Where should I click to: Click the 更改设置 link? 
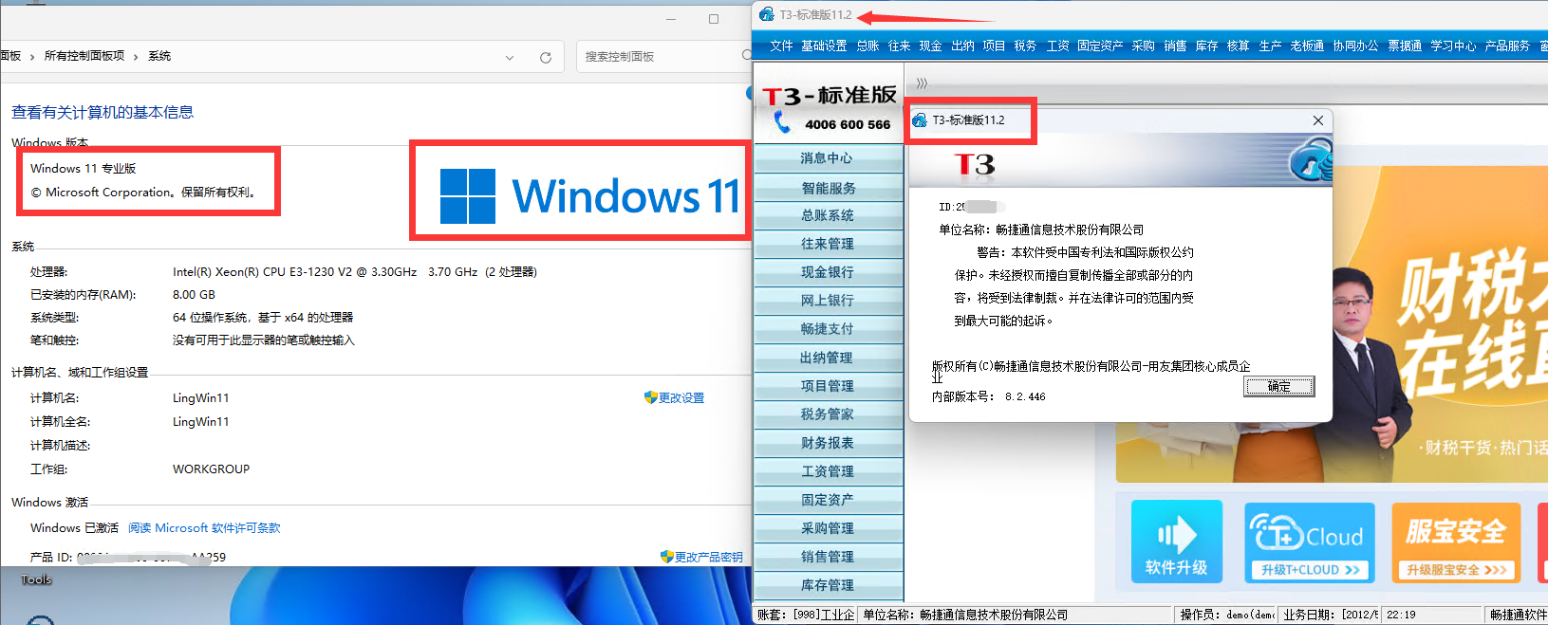pyautogui.click(x=681, y=398)
